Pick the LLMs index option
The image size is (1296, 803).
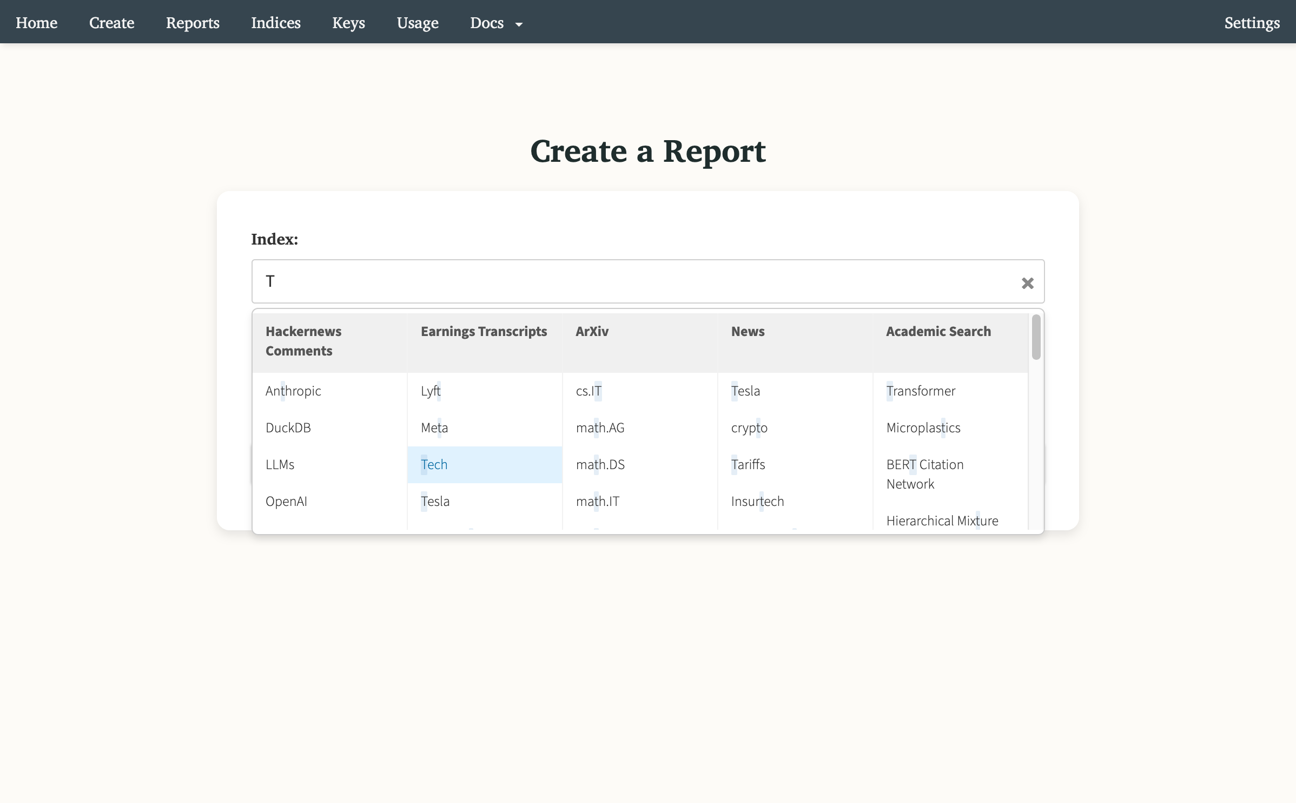coord(280,464)
